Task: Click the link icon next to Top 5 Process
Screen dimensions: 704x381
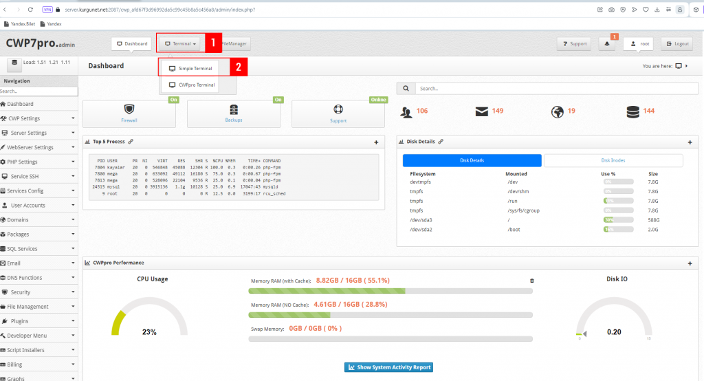Action: click(131, 142)
